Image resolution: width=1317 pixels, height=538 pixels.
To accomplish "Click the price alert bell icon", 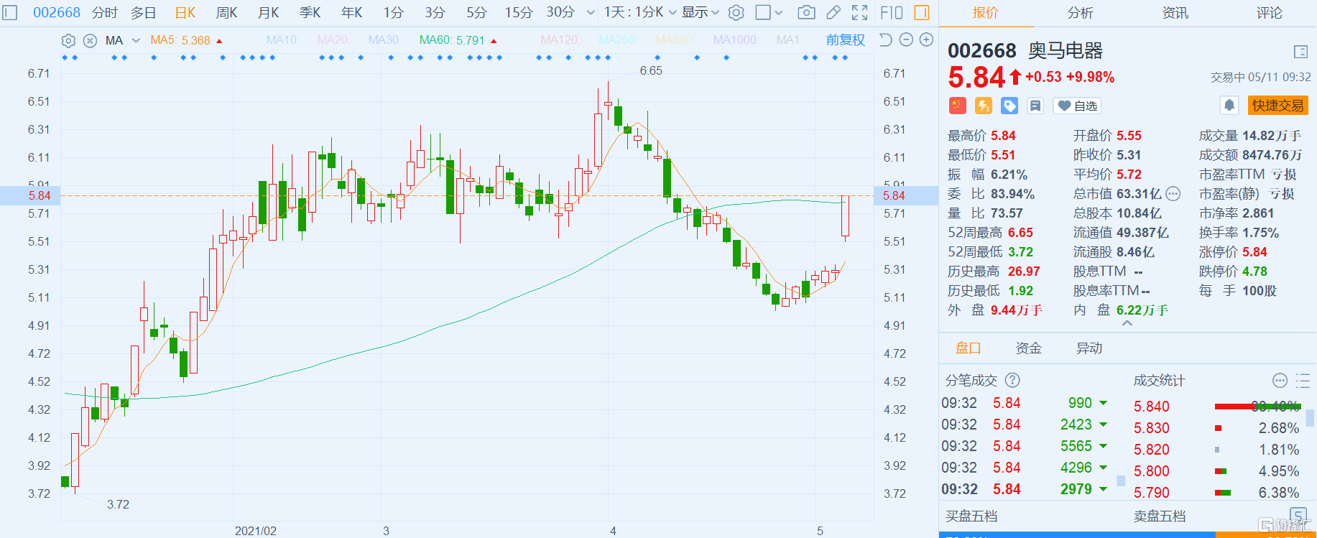I will point(1229,106).
